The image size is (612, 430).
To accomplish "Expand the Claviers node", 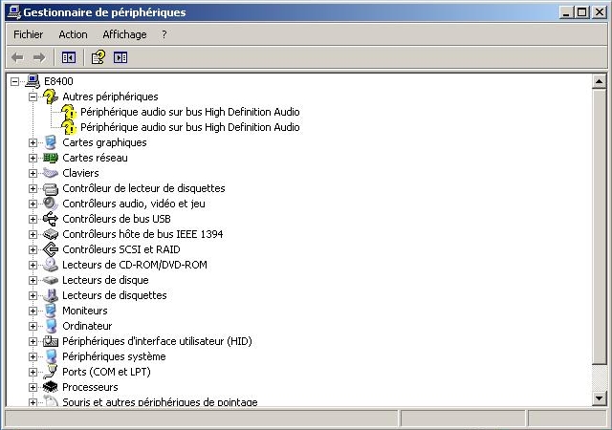I will 33,173.
